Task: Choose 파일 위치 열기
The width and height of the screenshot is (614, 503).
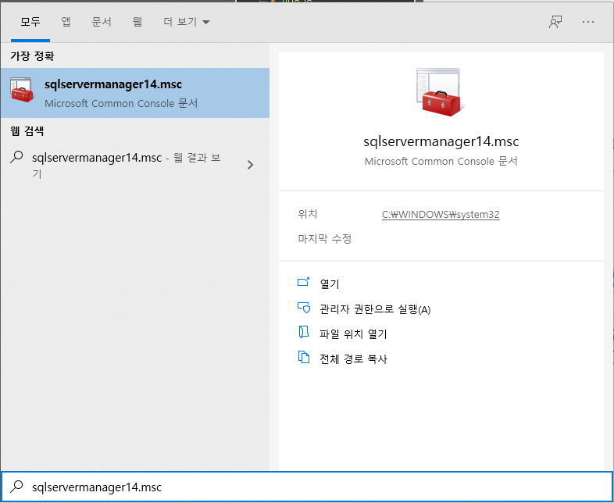Action: (353, 334)
